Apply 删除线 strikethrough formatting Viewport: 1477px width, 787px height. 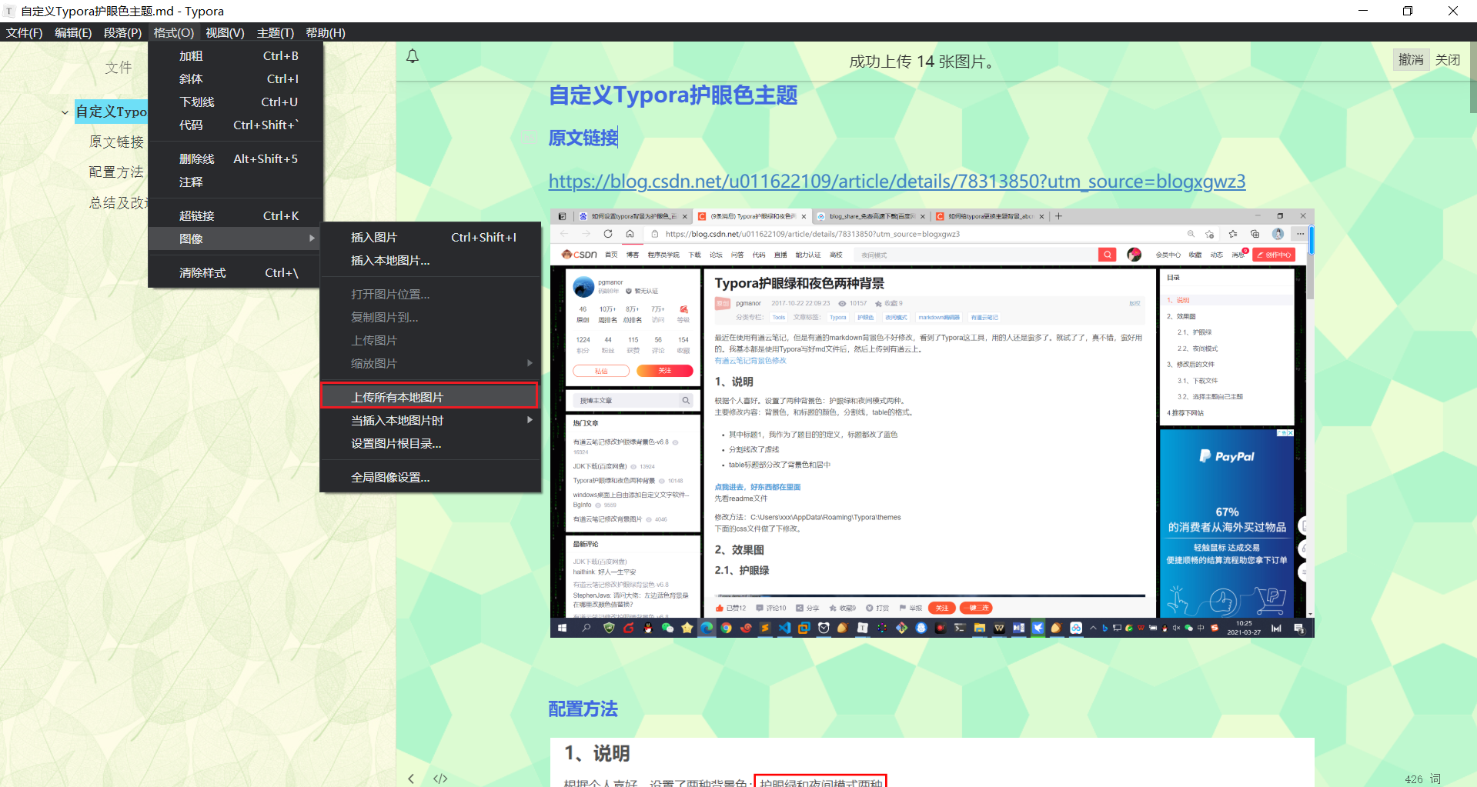pyautogui.click(x=236, y=159)
